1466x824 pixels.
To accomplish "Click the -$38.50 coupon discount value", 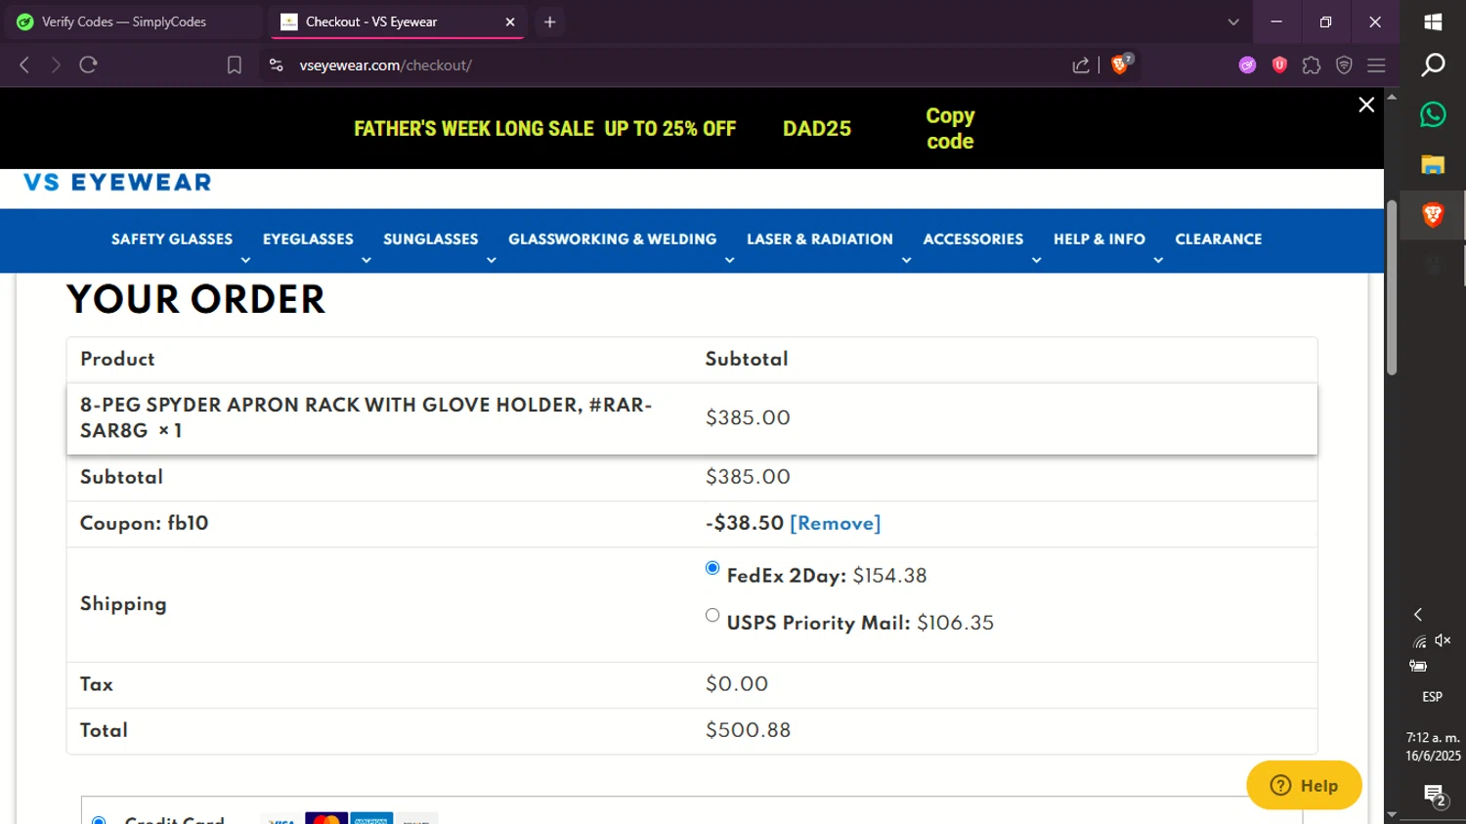I will pyautogui.click(x=745, y=524).
